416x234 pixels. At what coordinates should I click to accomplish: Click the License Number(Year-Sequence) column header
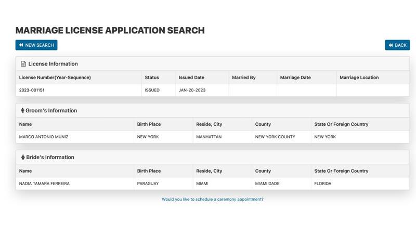tap(55, 77)
